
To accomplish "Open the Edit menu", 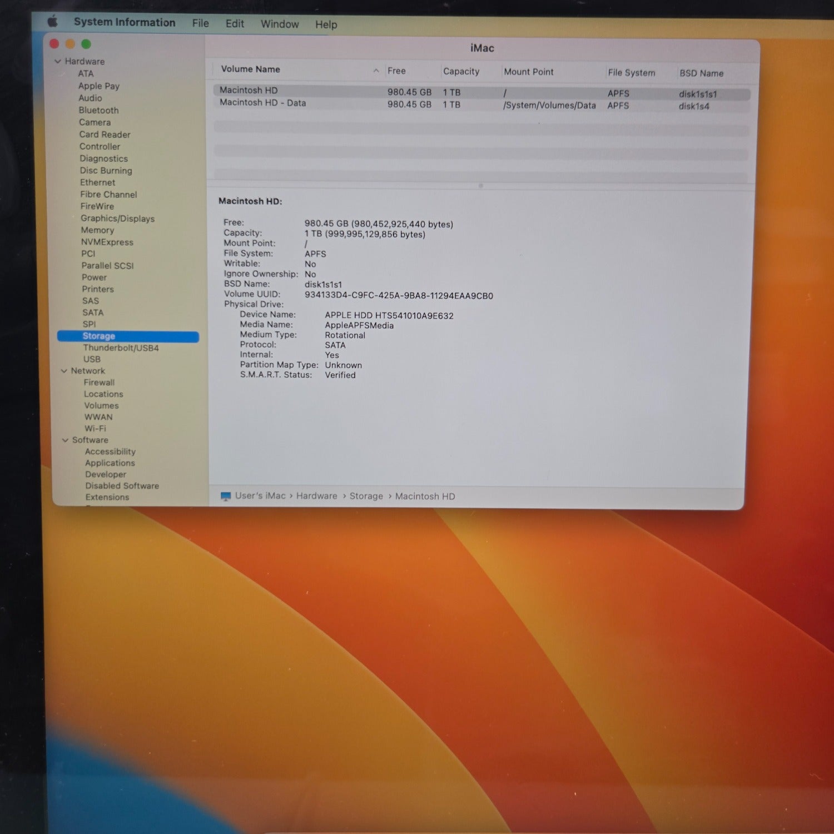I will 235,24.
